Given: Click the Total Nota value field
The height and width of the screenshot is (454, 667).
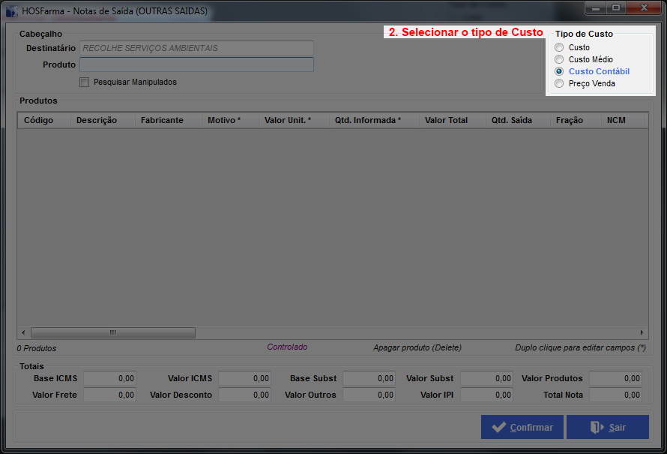Looking at the screenshot, I should click(x=615, y=395).
